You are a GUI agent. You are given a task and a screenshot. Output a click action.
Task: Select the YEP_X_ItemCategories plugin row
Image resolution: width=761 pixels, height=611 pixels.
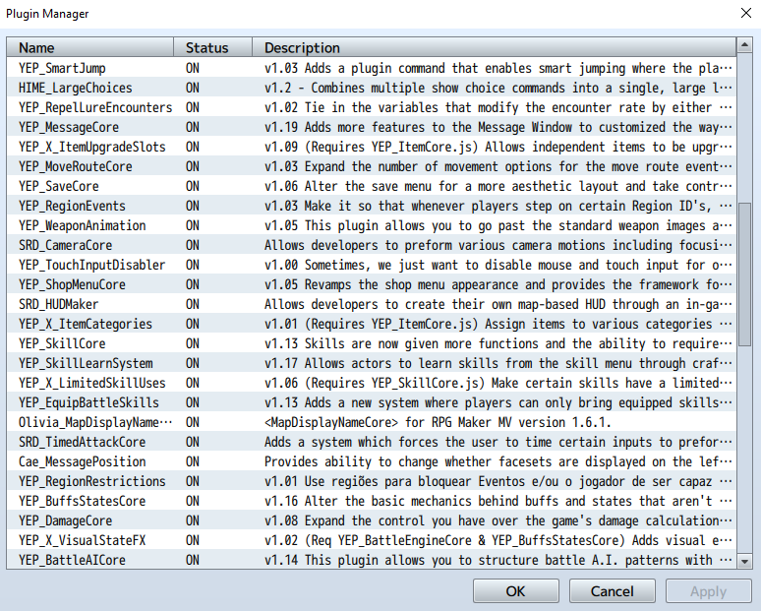[372, 324]
